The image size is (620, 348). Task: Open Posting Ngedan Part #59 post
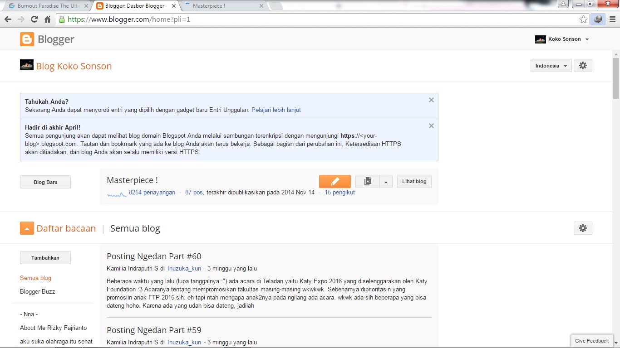click(154, 330)
